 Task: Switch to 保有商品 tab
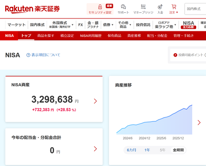click(115, 36)
